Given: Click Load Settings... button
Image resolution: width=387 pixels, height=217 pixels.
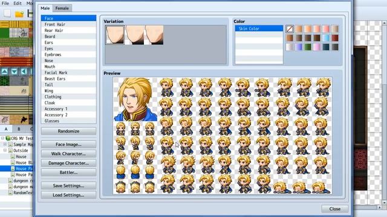Looking at the screenshot, I should click(x=68, y=195).
